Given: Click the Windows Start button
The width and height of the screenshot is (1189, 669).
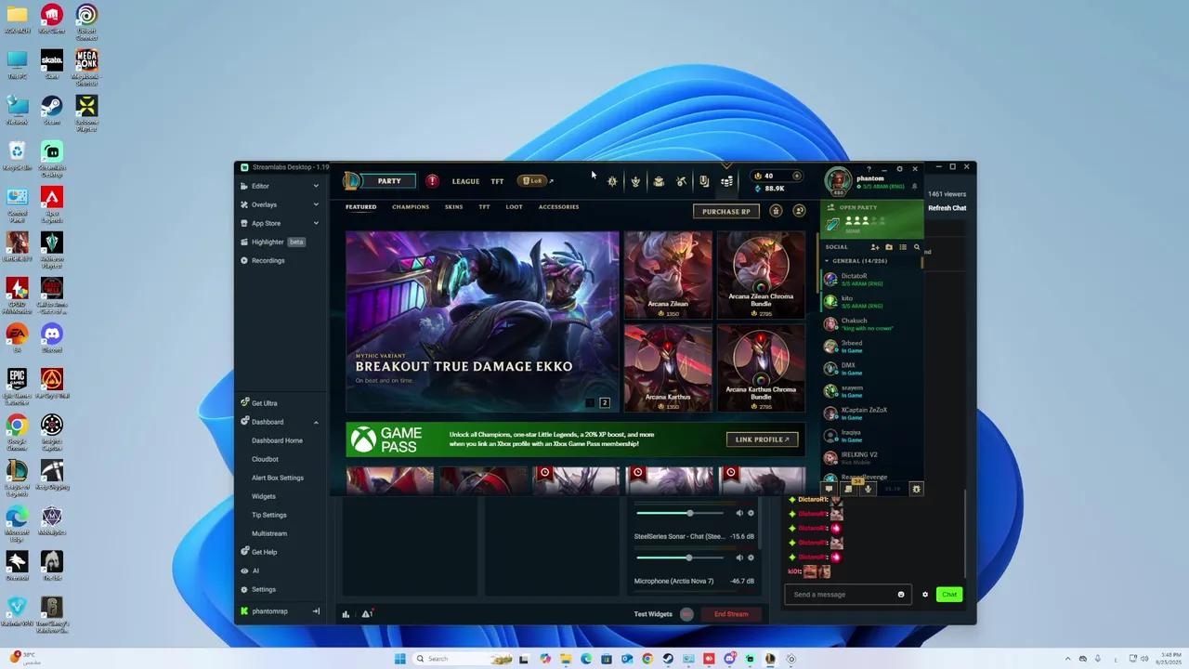Looking at the screenshot, I should coord(400,659).
